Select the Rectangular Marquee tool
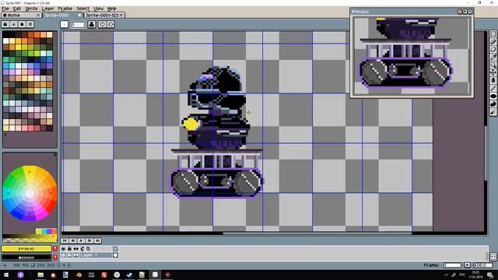This screenshot has height=280, width=498. [493, 34]
